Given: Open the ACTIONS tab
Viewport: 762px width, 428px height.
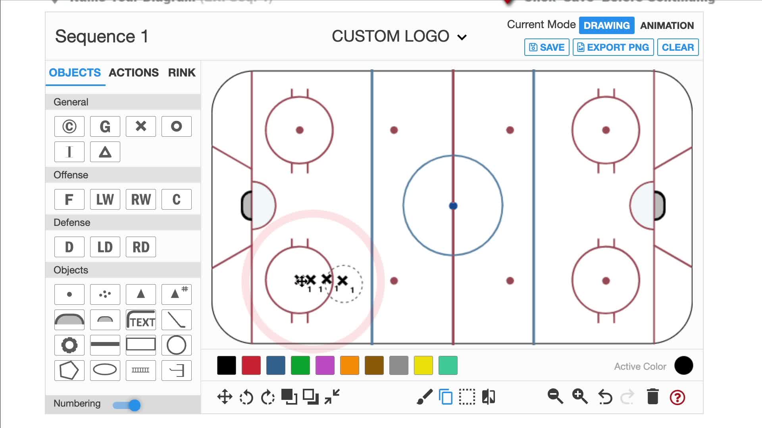Looking at the screenshot, I should 134,73.
